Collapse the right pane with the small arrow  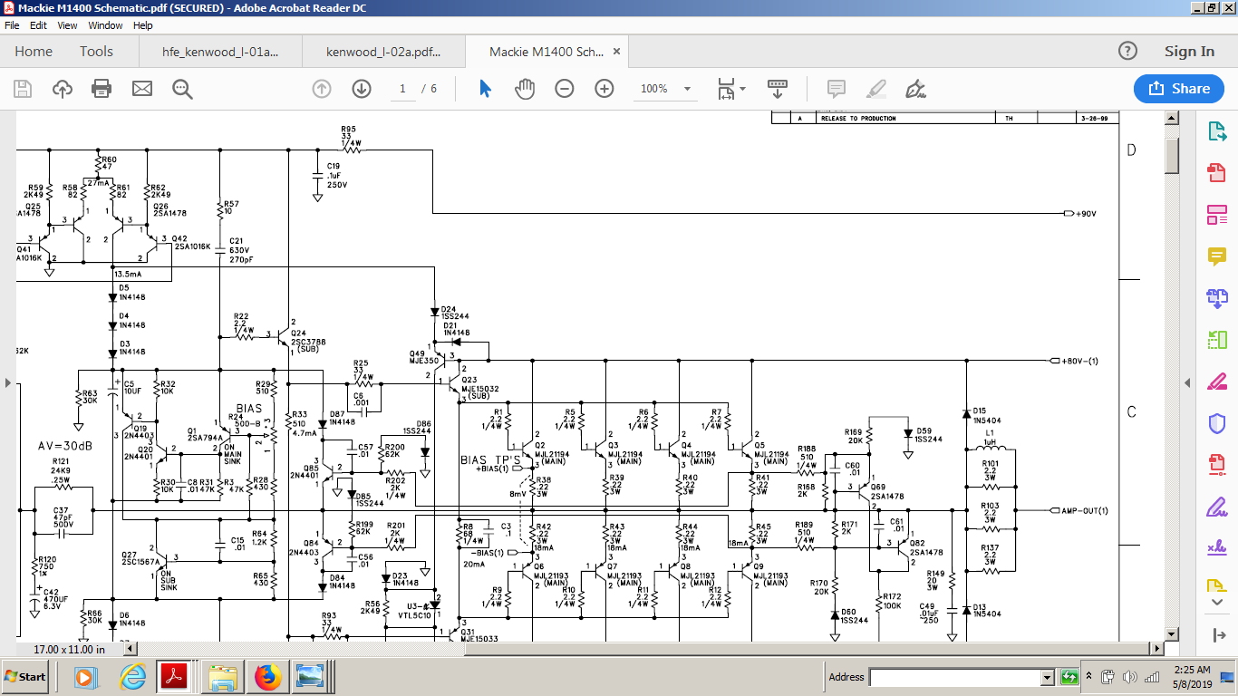(x=1188, y=382)
